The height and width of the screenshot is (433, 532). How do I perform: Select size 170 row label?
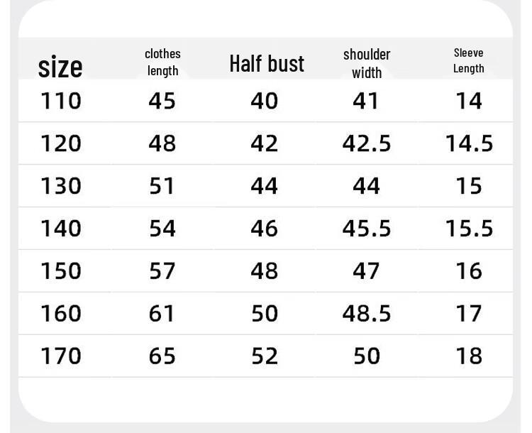61,356
